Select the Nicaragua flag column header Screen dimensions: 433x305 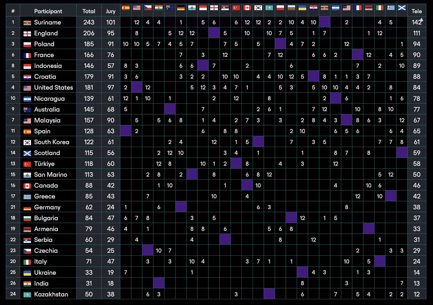336,8
